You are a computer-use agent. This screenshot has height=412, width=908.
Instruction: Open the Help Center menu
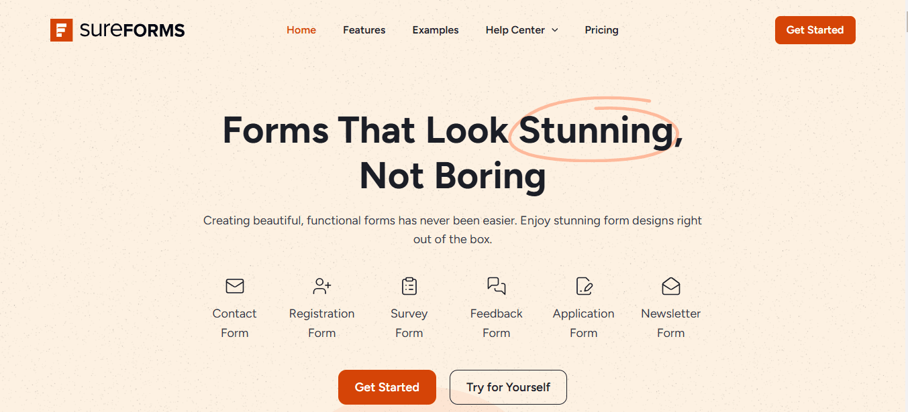point(521,30)
